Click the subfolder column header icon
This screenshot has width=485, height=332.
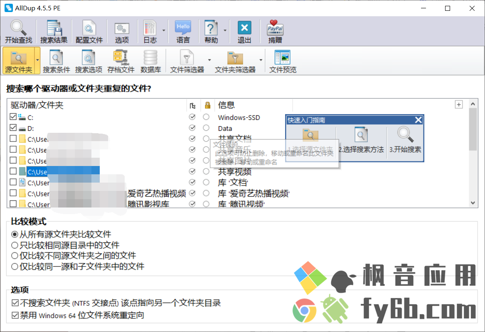(192, 106)
